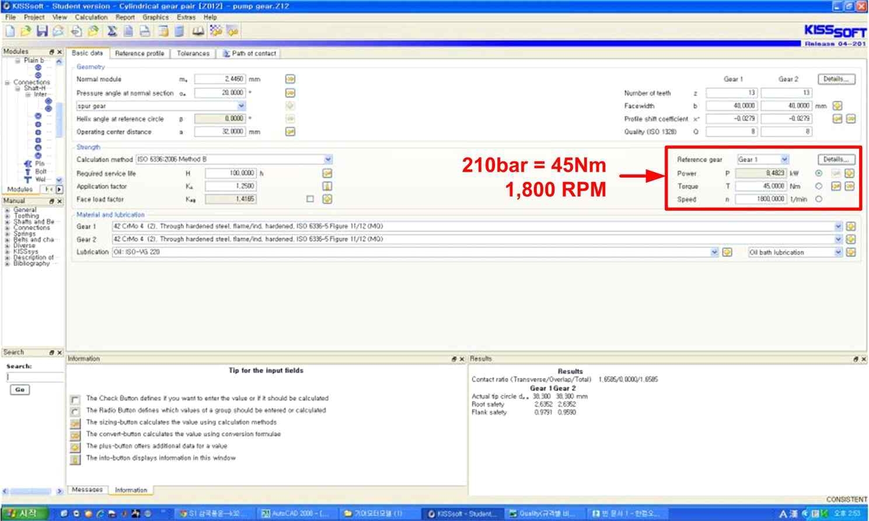Image resolution: width=869 pixels, height=521 pixels.
Task: Open the info button for Application factor
Action: tap(327, 186)
